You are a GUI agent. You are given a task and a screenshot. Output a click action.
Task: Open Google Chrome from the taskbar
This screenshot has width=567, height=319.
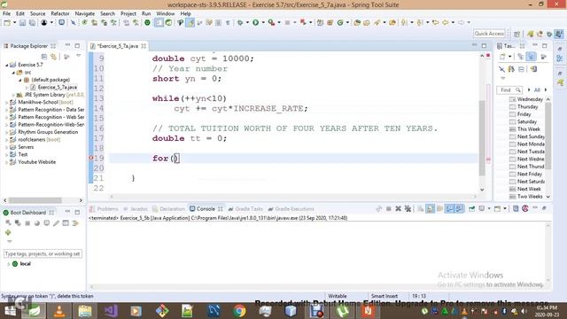[239, 311]
